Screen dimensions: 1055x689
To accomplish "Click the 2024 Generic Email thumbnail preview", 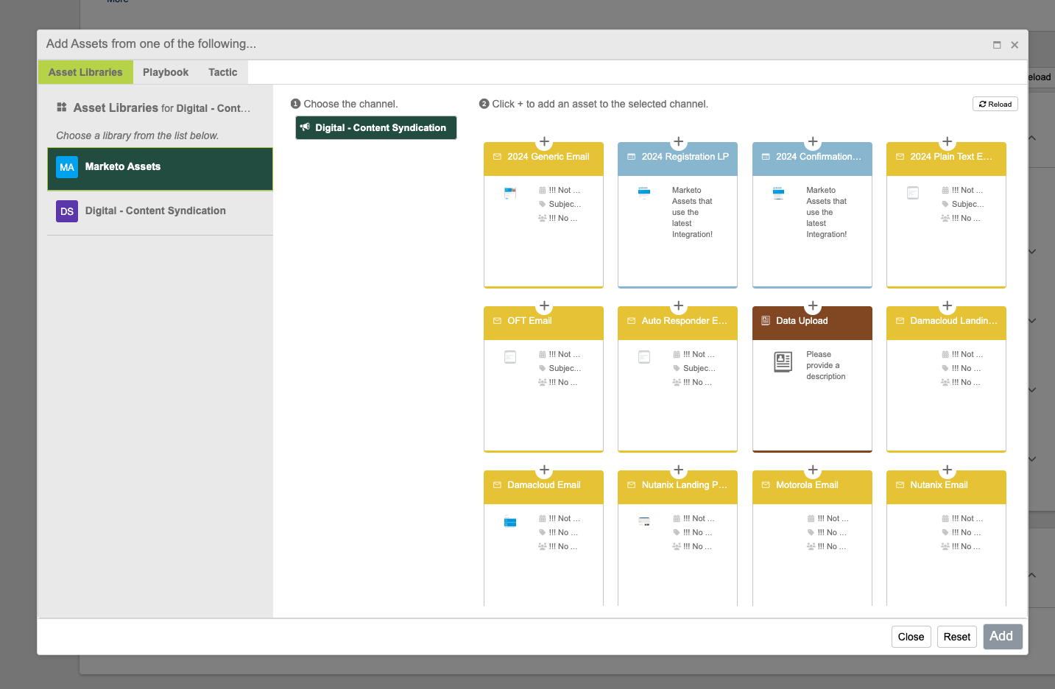I will pyautogui.click(x=510, y=193).
